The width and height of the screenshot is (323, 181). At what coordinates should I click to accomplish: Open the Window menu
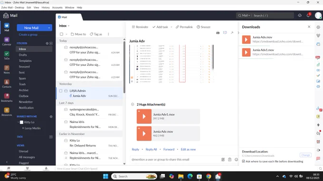click(70, 8)
